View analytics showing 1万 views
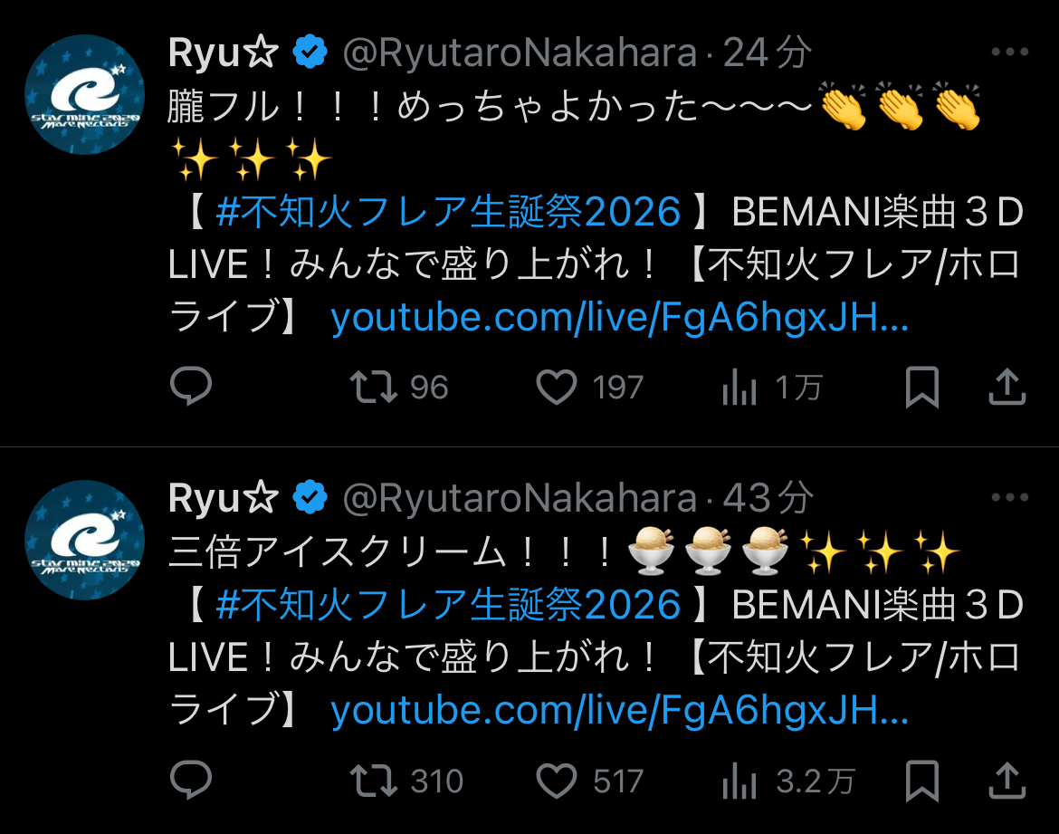 point(739,388)
